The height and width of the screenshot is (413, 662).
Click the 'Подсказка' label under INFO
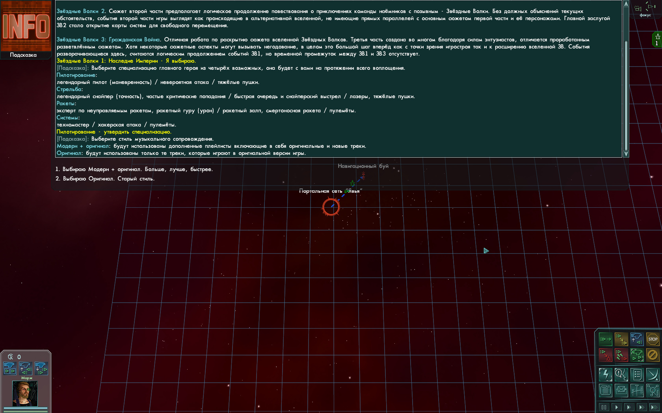[23, 55]
